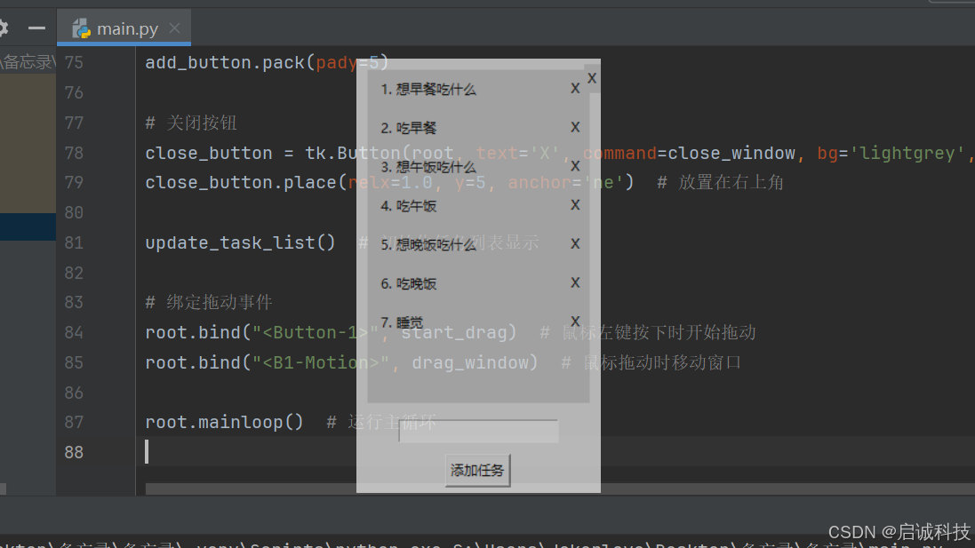
Task: Click line number 84 in the gutter
Action: pyautogui.click(x=74, y=332)
